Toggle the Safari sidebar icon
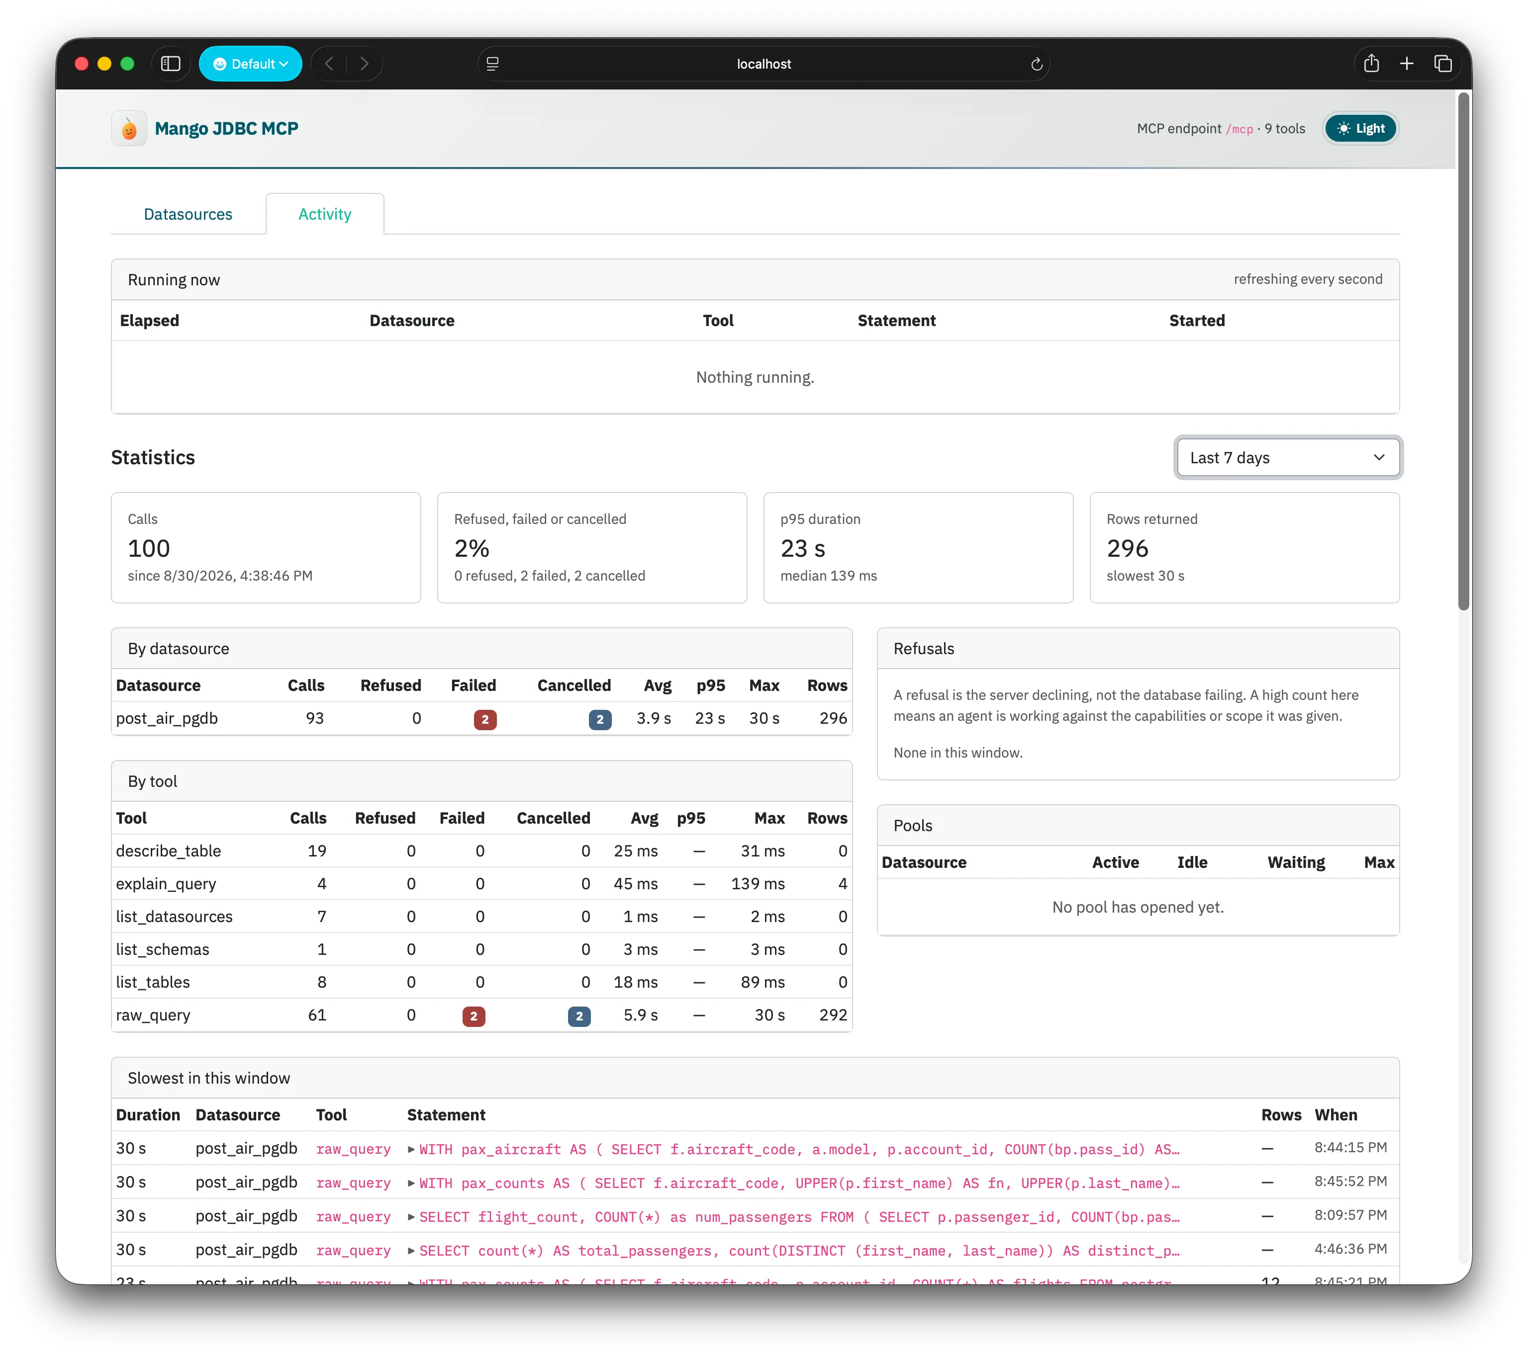The image size is (1528, 1358). [x=171, y=64]
